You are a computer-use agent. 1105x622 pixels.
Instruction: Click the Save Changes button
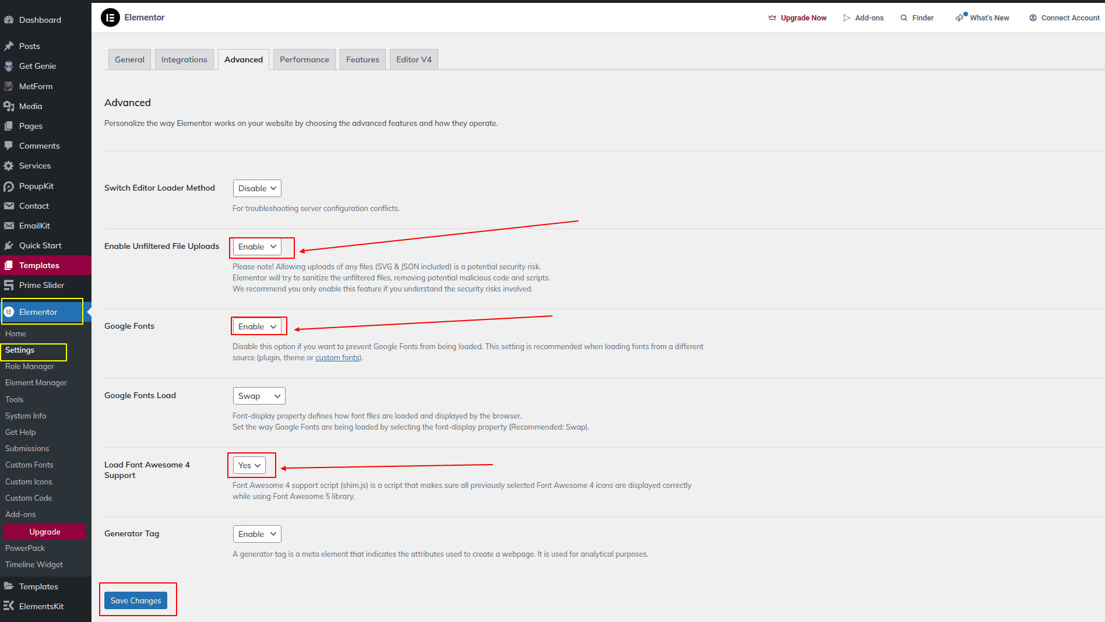point(136,600)
